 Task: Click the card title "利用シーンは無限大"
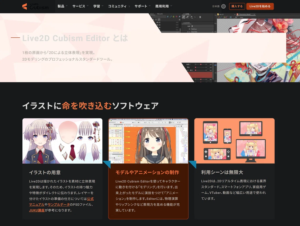pos(222,172)
